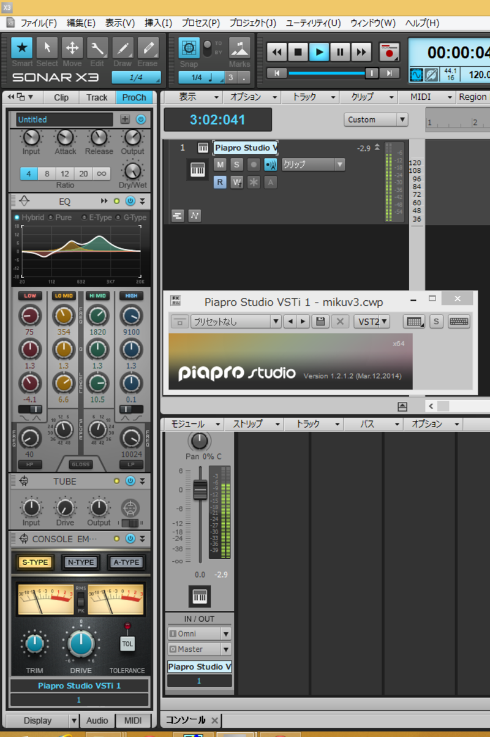Click the HP filter button

pyautogui.click(x=29, y=464)
